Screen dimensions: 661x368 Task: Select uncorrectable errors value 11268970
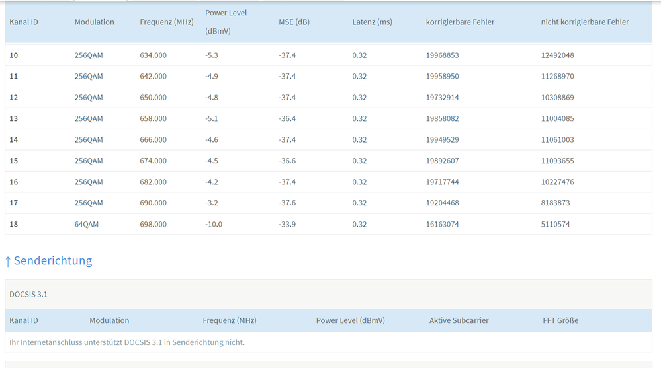[557, 76]
